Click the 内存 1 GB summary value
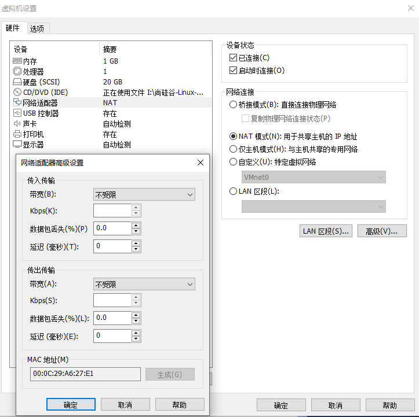This screenshot has width=419, height=417. [x=111, y=61]
